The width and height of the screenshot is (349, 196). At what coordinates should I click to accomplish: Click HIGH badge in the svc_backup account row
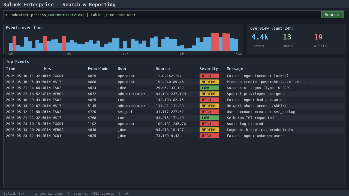tap(209, 112)
